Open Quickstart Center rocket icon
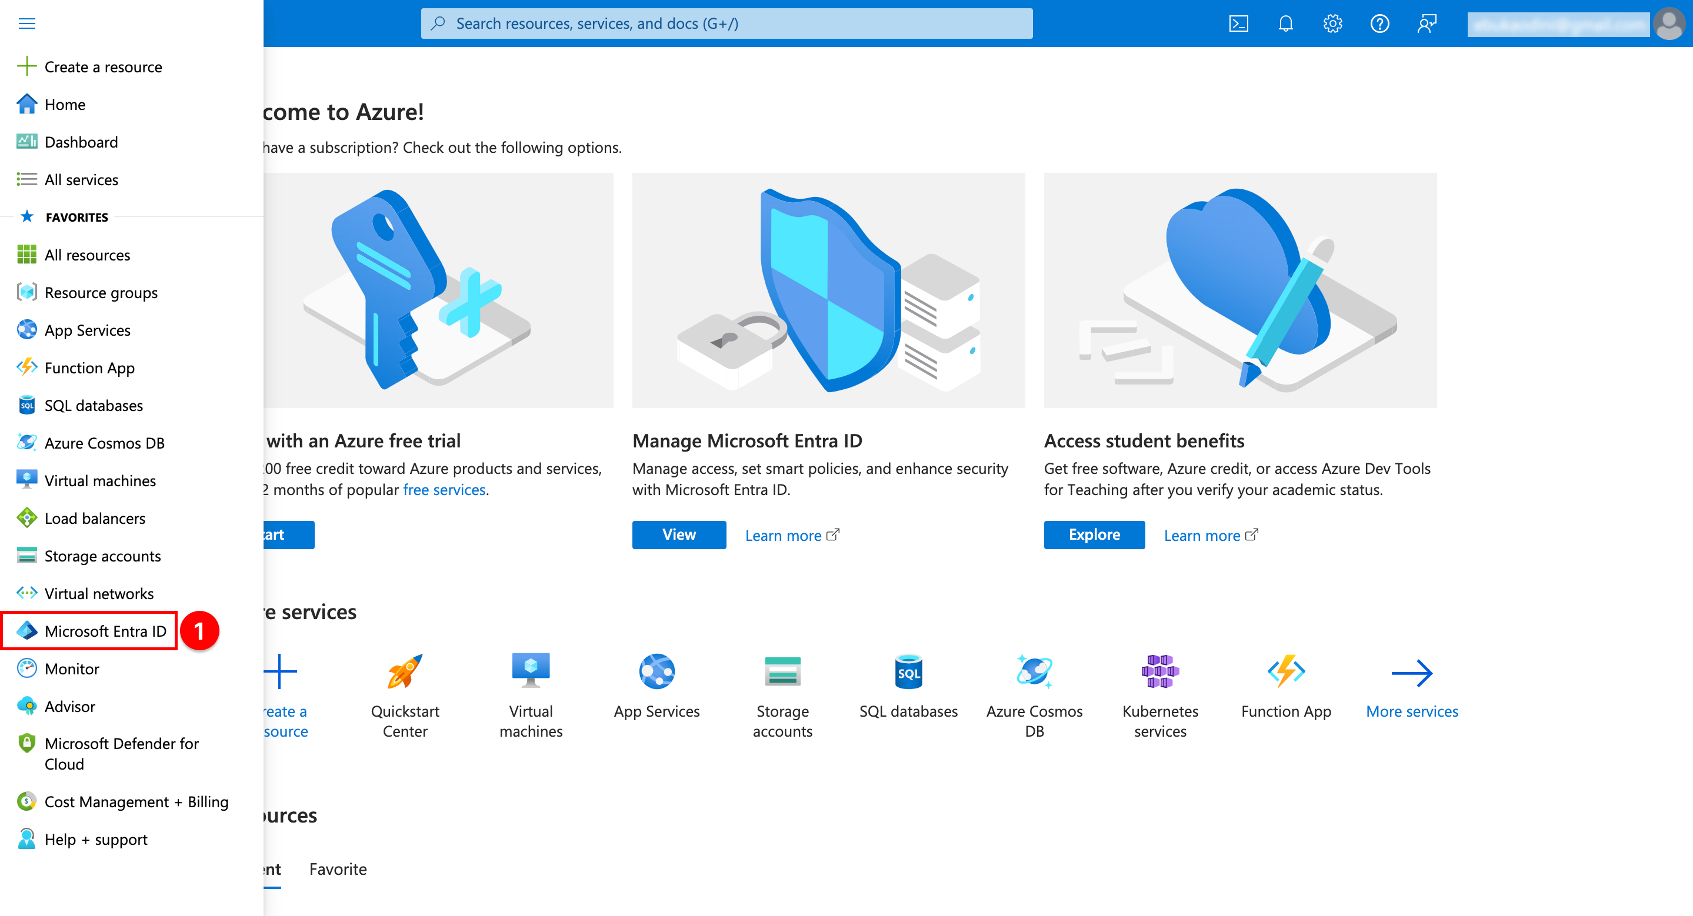The width and height of the screenshot is (1693, 916). tap(405, 672)
